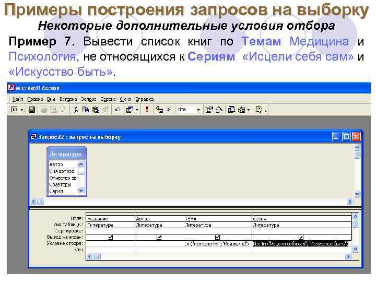Click the Литература table title header
376x282 pixels.
[66, 154]
